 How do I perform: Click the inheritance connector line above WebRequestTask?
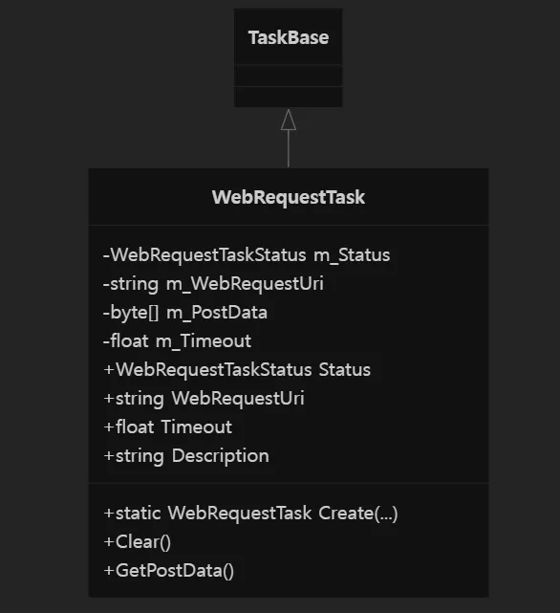click(x=289, y=148)
